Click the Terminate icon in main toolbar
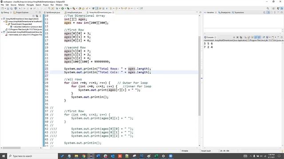This screenshot has height=159, width=284. click(31, 8)
